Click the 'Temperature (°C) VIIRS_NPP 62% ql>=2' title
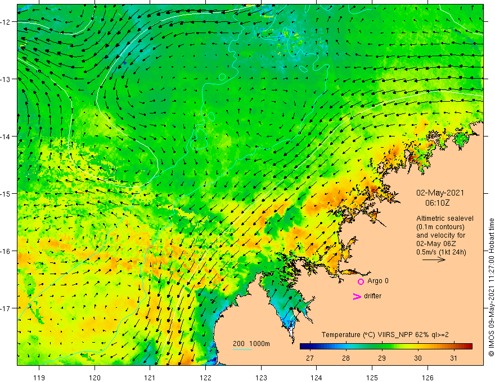495x382 pixels. [385, 335]
